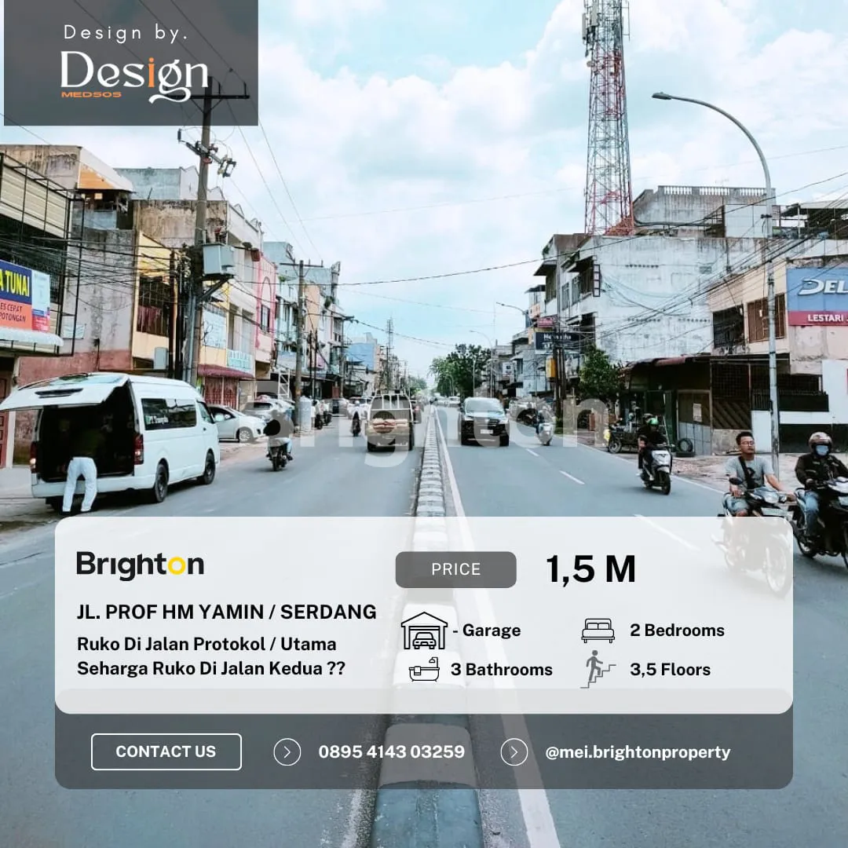Click the 'Seharga Ruko Di Jalan Kedua ??' line

point(210,668)
